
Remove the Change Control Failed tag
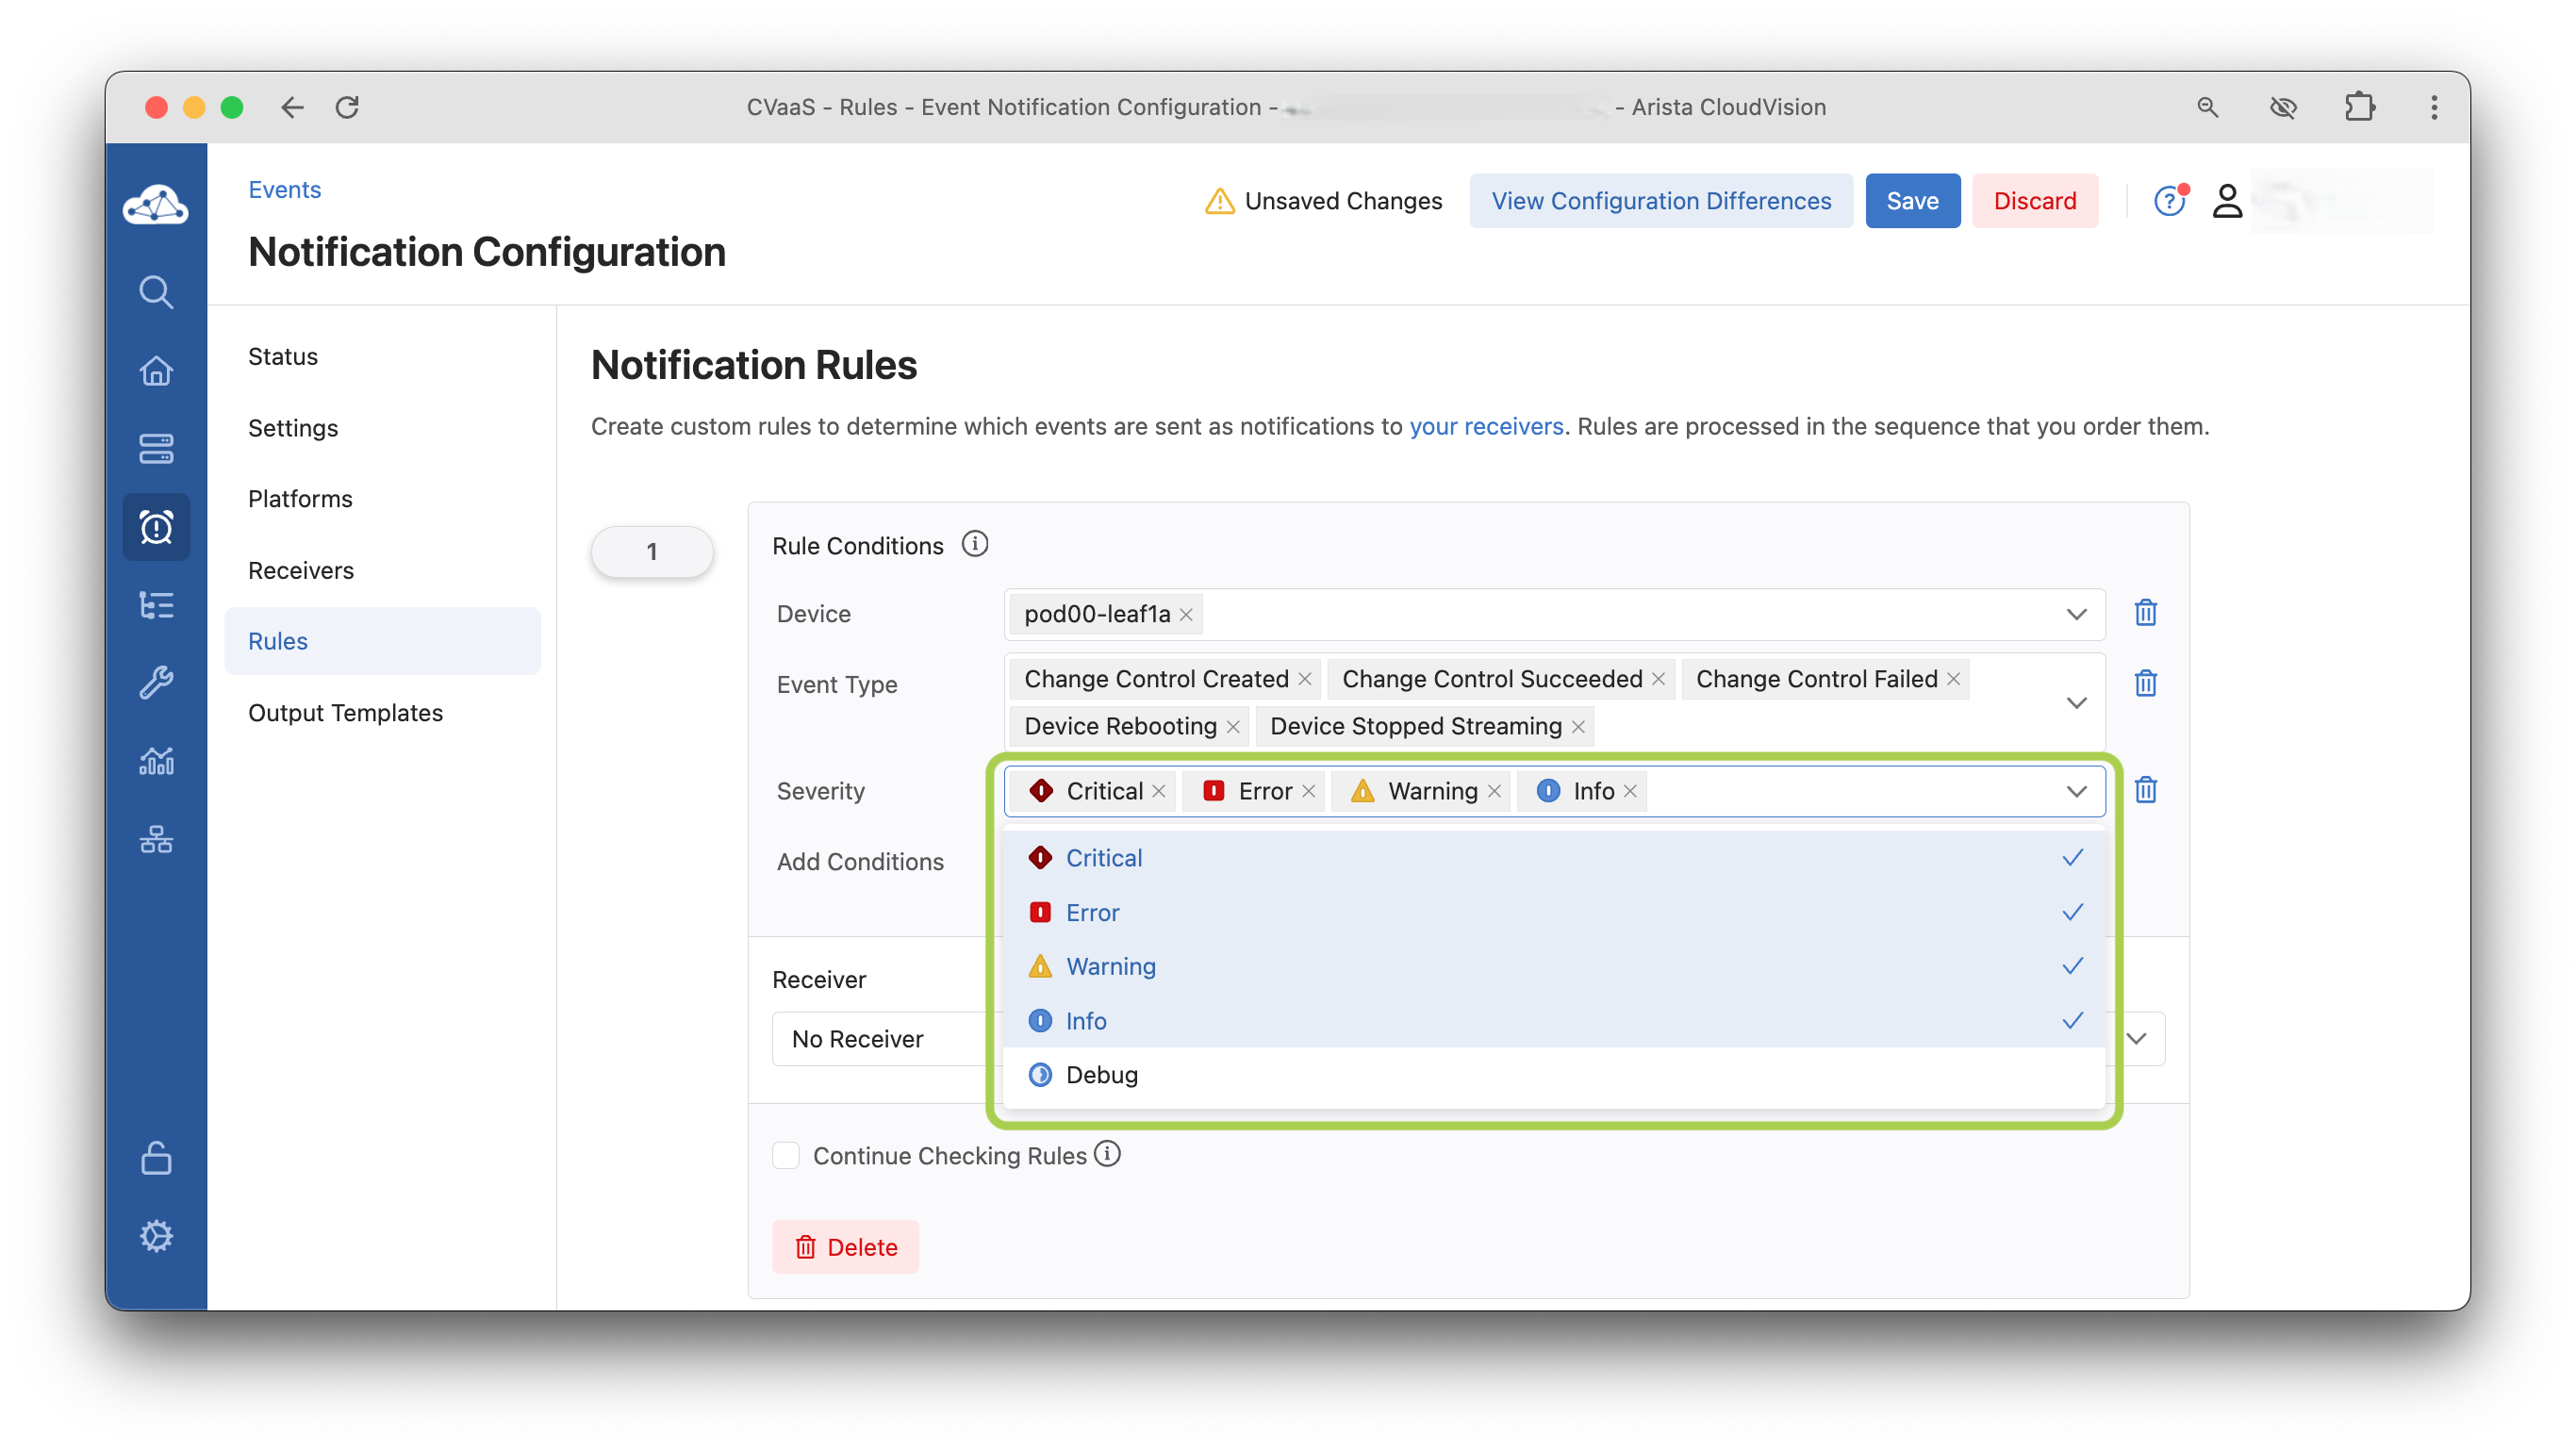[1953, 679]
